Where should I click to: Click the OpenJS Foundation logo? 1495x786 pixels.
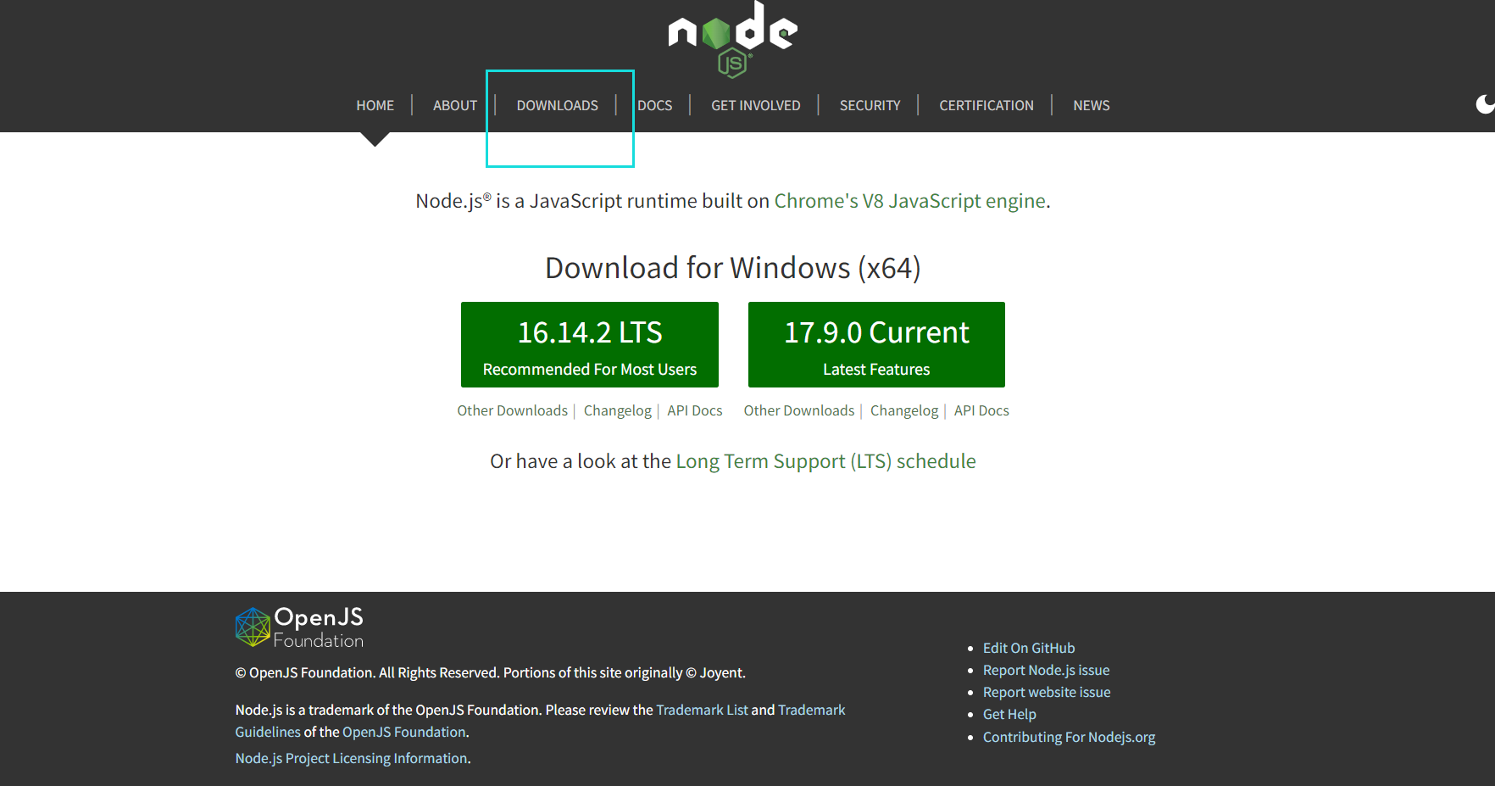pos(299,627)
